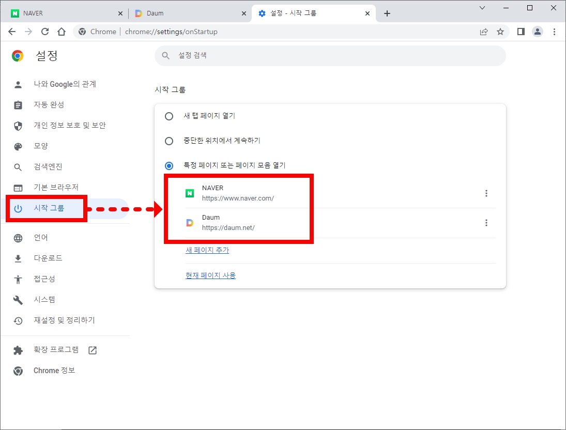Screen dimensions: 566x430
Task: Open 접근성 settings section
Action: pyautogui.click(x=65, y=279)
